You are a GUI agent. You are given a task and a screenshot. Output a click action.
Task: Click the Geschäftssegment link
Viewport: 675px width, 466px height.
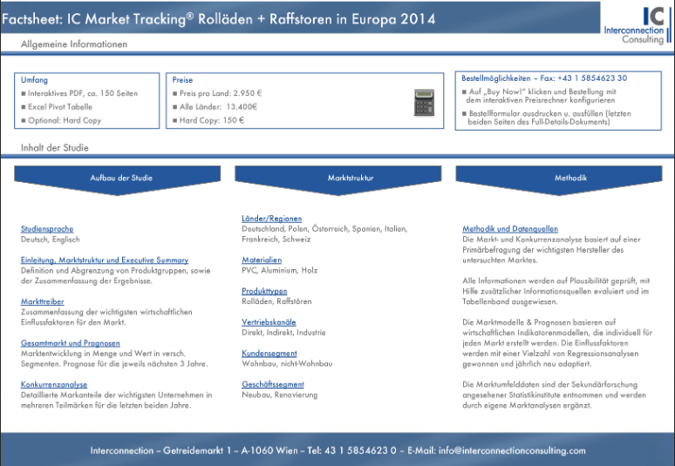coord(272,384)
